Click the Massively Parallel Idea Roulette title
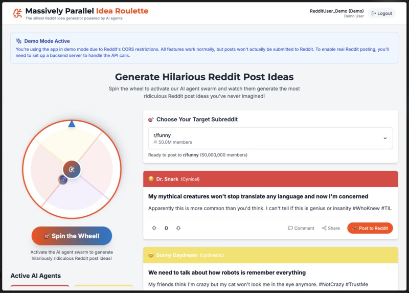The height and width of the screenshot is (293, 409). point(87,11)
